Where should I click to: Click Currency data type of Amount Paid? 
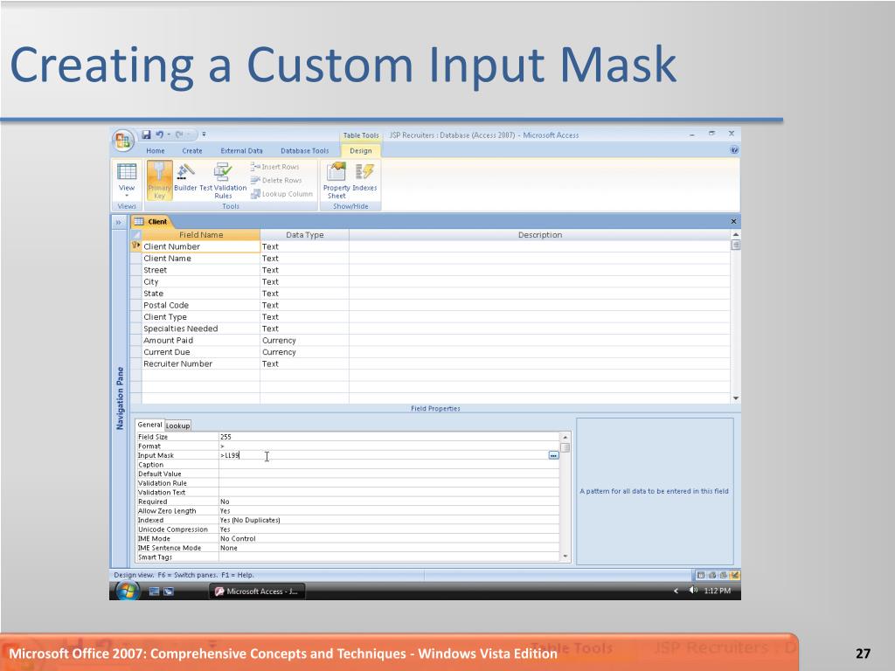[x=304, y=340]
